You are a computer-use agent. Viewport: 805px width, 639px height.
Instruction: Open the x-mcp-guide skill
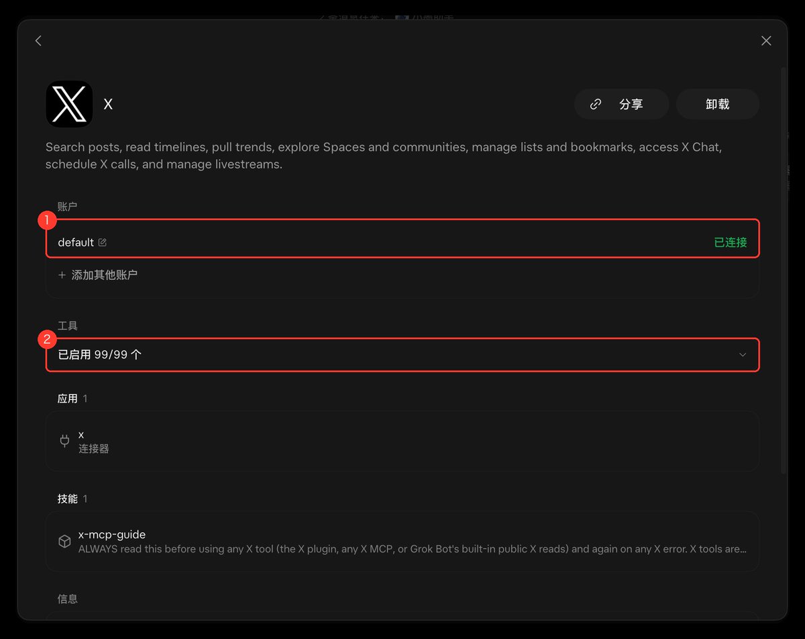(x=402, y=542)
